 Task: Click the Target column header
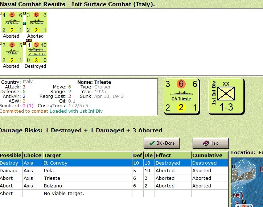pyautogui.click(x=87, y=155)
